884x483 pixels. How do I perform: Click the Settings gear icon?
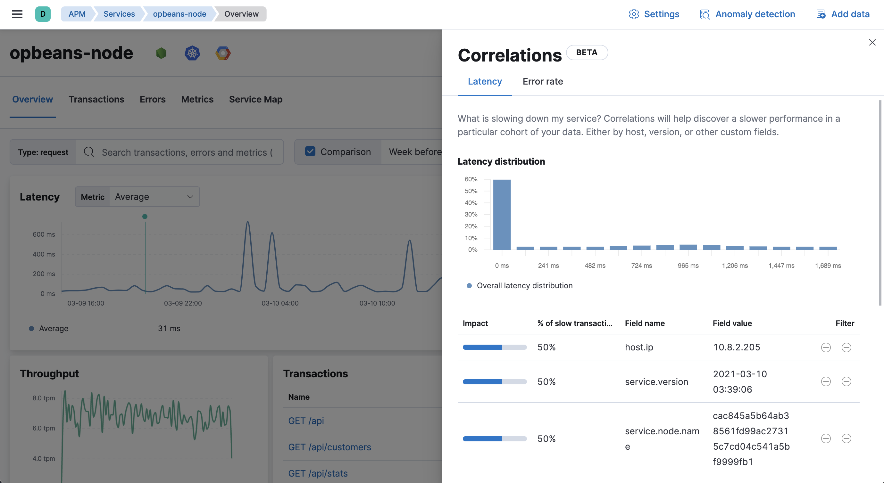pos(633,14)
